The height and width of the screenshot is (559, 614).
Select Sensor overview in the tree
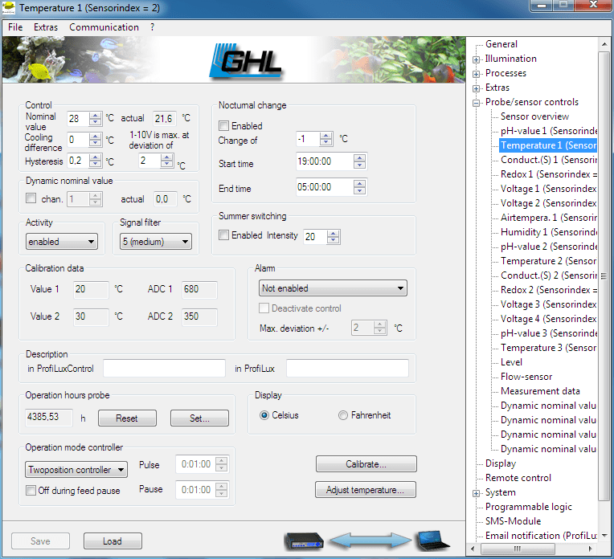tap(534, 116)
